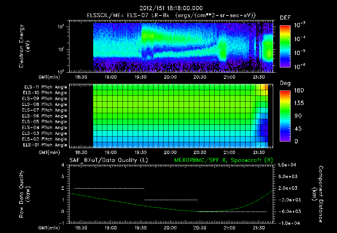Image resolution: width=337 pixels, height=233 pixels.
Task: Click GMT(min) label under data quality panel
Action: pyautogui.click(x=49, y=228)
